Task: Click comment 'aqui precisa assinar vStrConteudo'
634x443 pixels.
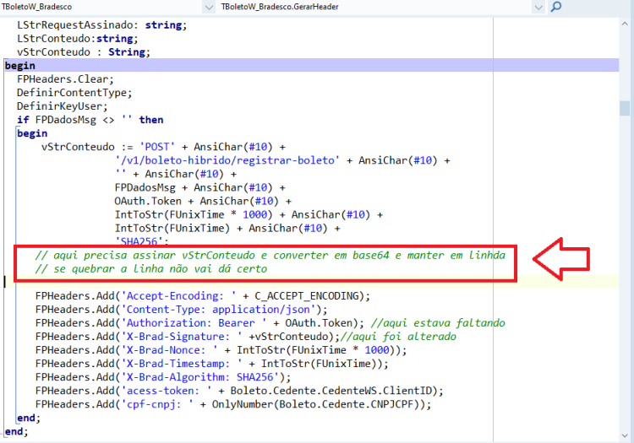Action: coord(271,256)
